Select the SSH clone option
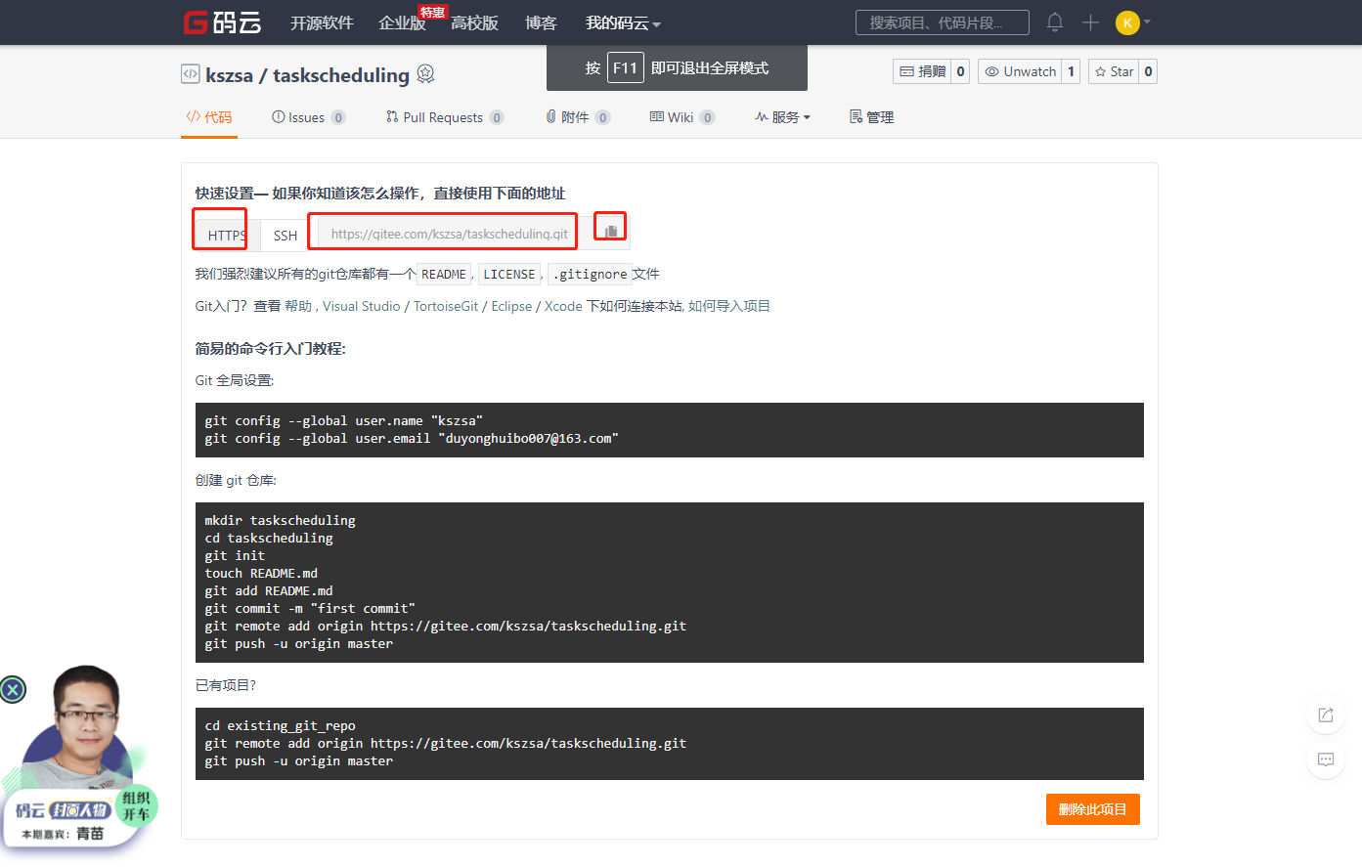 286,236
